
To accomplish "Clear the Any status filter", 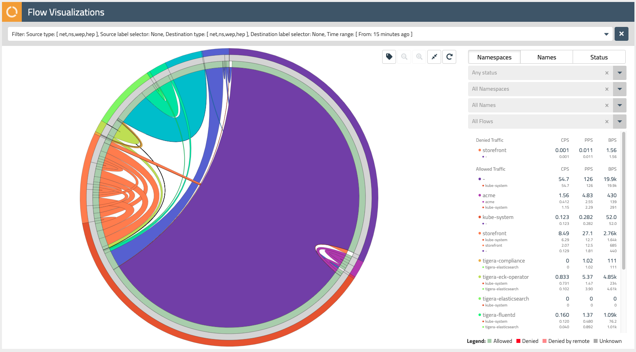I will [x=607, y=73].
